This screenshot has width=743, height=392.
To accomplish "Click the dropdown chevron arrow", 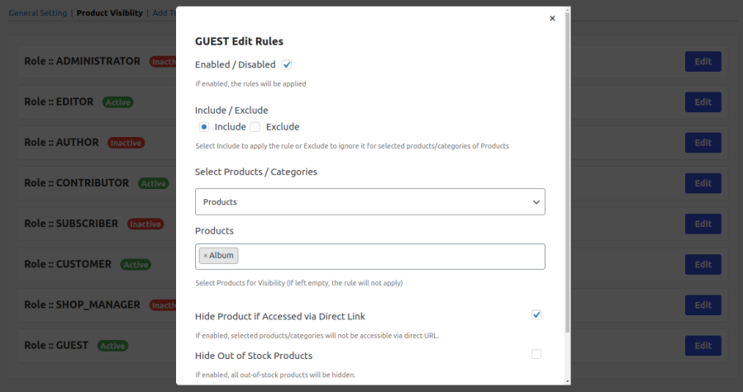I will coord(536,202).
